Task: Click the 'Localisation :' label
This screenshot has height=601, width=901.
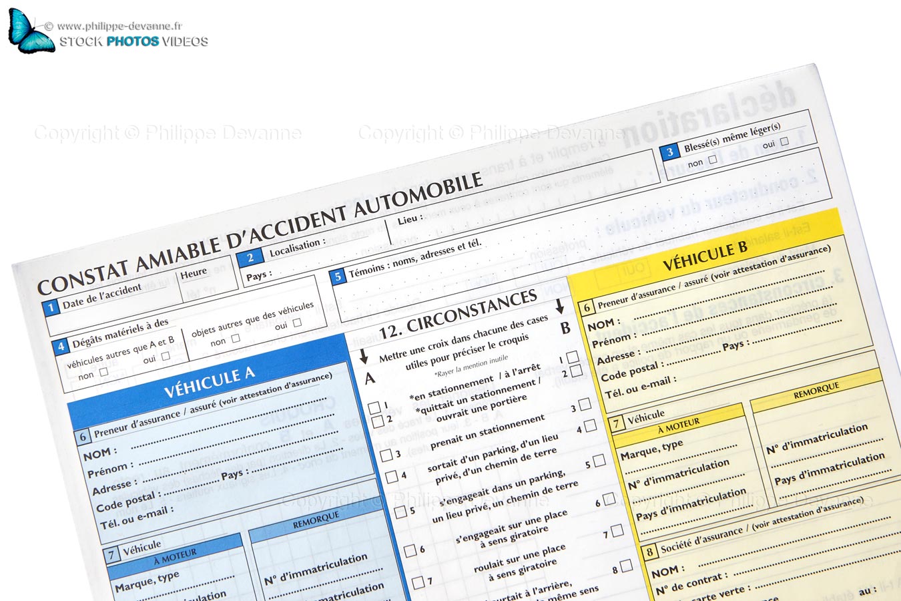Action: 298,246
